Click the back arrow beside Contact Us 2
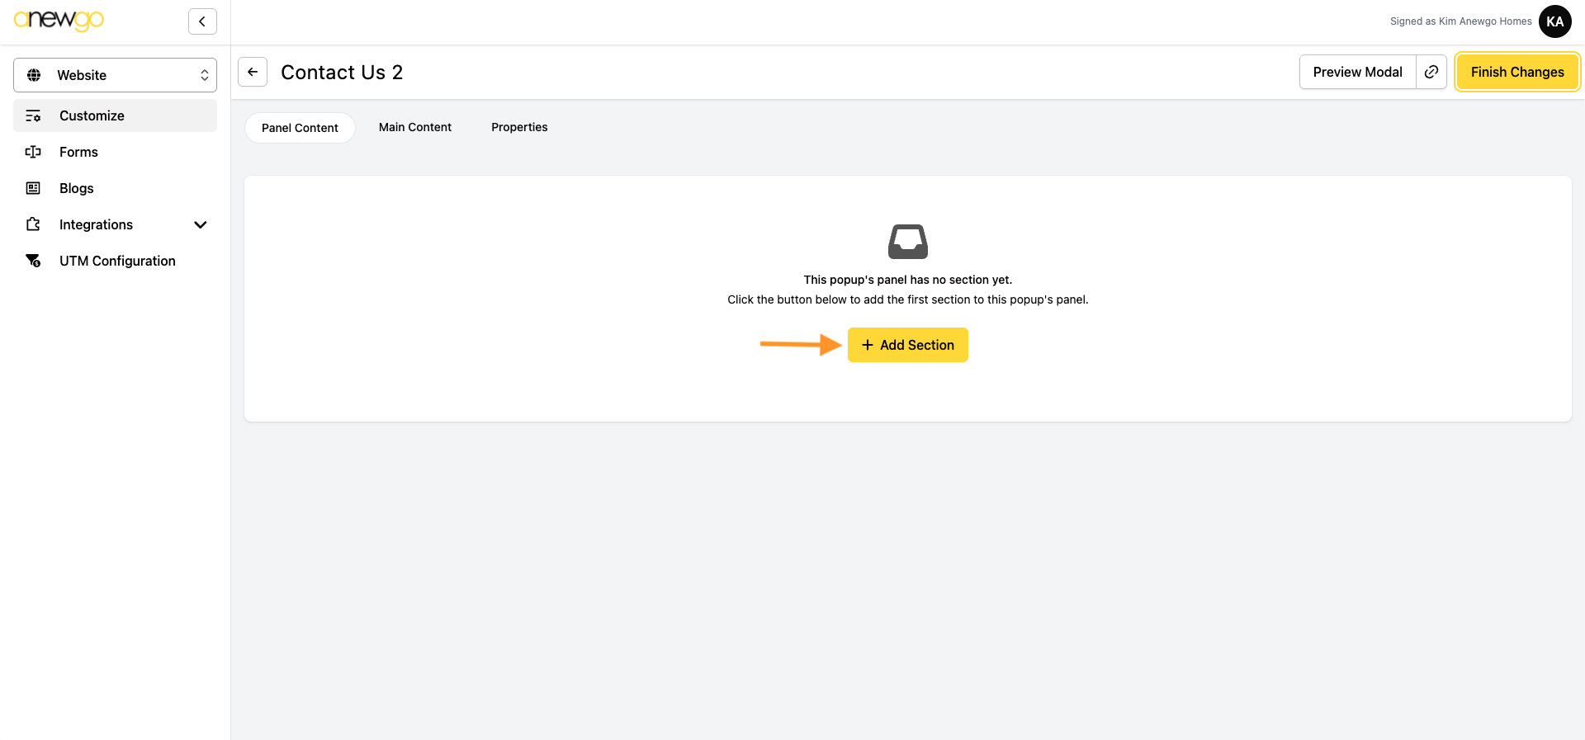 (x=253, y=72)
